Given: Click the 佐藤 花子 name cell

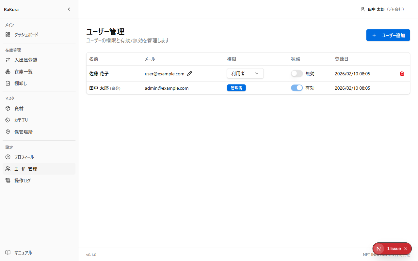Looking at the screenshot, I should [99, 74].
